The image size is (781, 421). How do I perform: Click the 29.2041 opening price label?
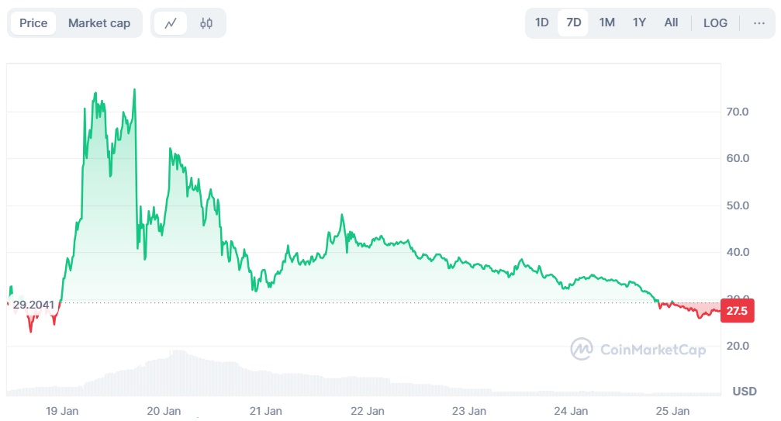pyautogui.click(x=33, y=305)
